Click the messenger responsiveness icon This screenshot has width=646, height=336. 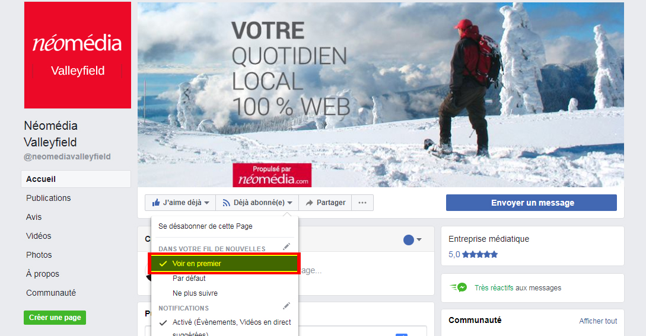click(459, 287)
